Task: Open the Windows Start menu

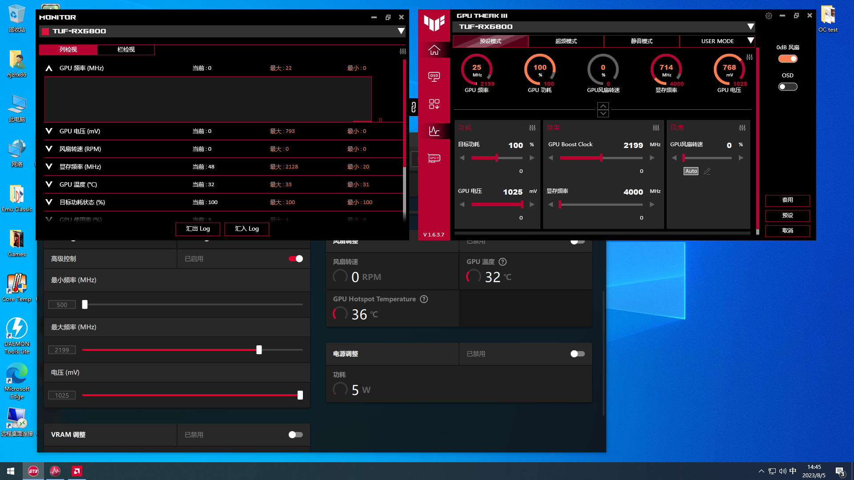Action: coord(11,471)
